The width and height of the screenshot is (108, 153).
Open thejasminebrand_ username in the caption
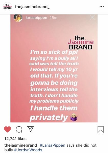(22, 145)
